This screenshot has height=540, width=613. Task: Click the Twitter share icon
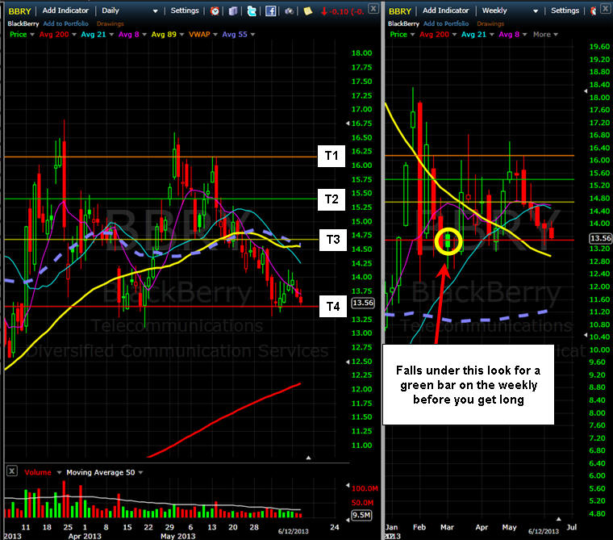(252, 10)
